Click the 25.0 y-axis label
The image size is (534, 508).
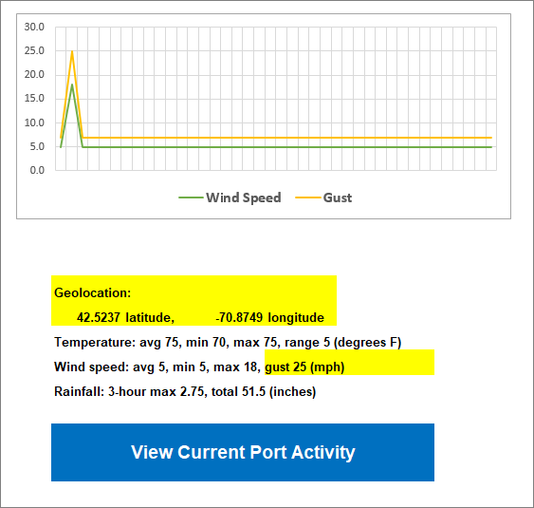34,51
